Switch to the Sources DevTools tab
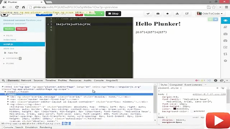The width and height of the screenshot is (230, 129). pyautogui.click(x=38, y=81)
